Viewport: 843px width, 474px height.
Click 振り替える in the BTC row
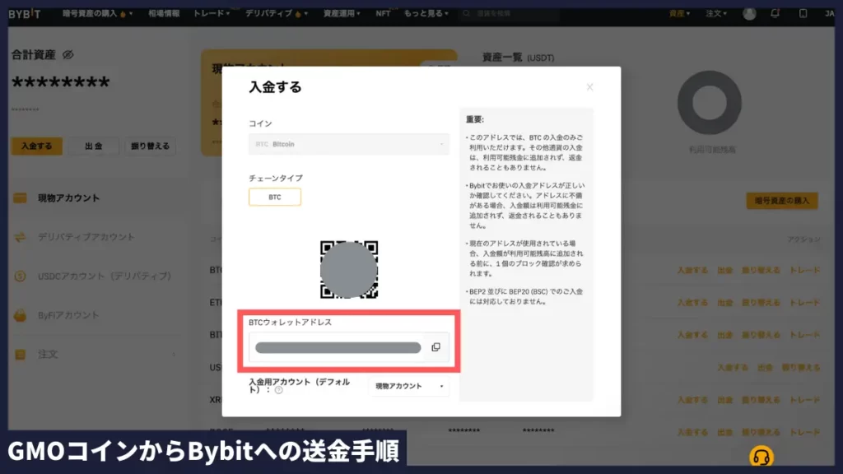pyautogui.click(x=761, y=270)
